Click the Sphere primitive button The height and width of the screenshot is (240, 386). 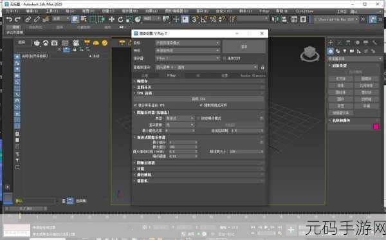tap(341, 86)
